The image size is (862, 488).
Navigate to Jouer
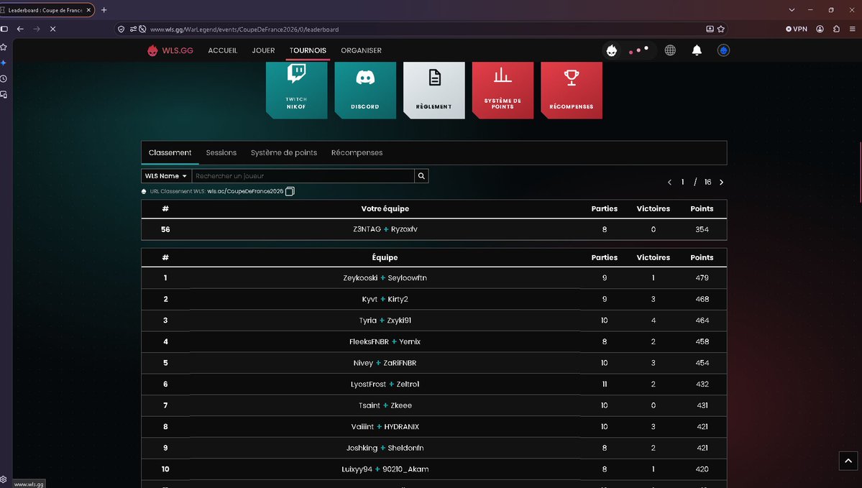pos(263,50)
